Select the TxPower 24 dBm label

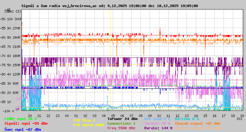coord(122,119)
